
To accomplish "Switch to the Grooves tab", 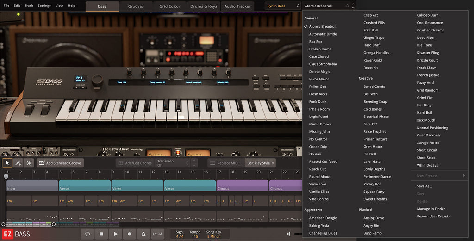I will point(136,6).
